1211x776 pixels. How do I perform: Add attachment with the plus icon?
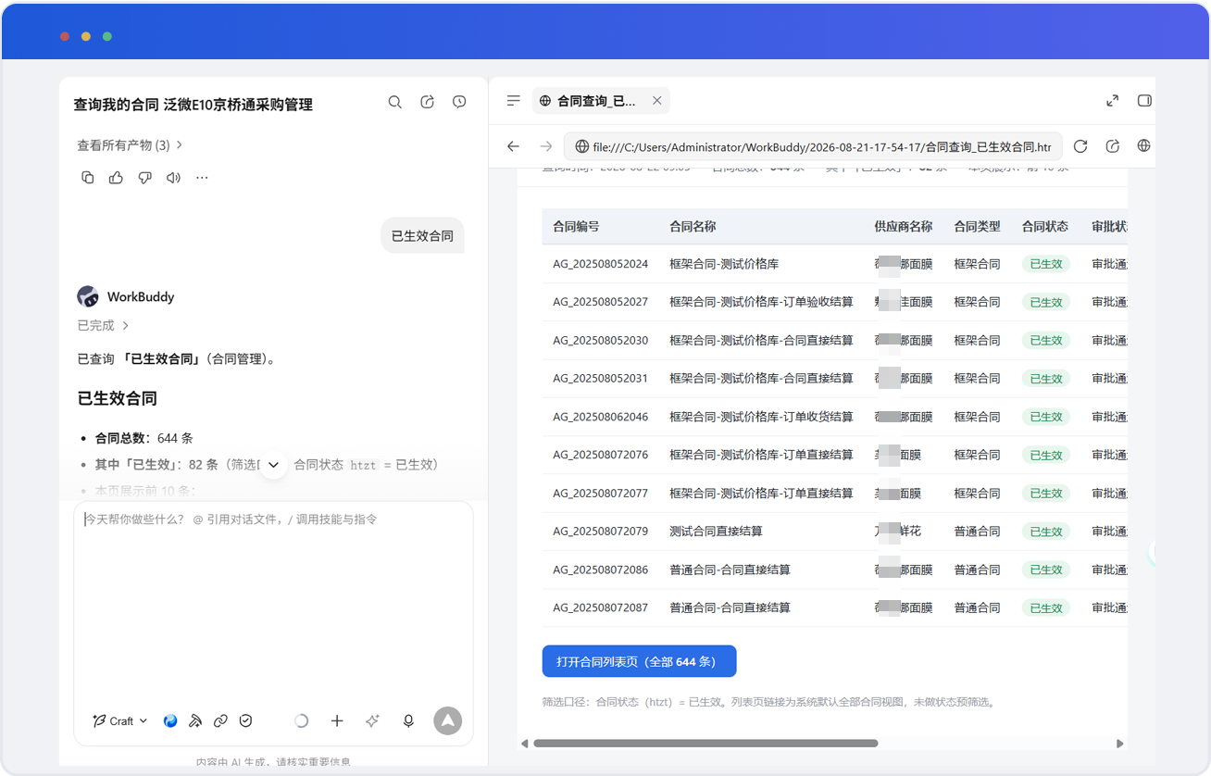(x=337, y=720)
